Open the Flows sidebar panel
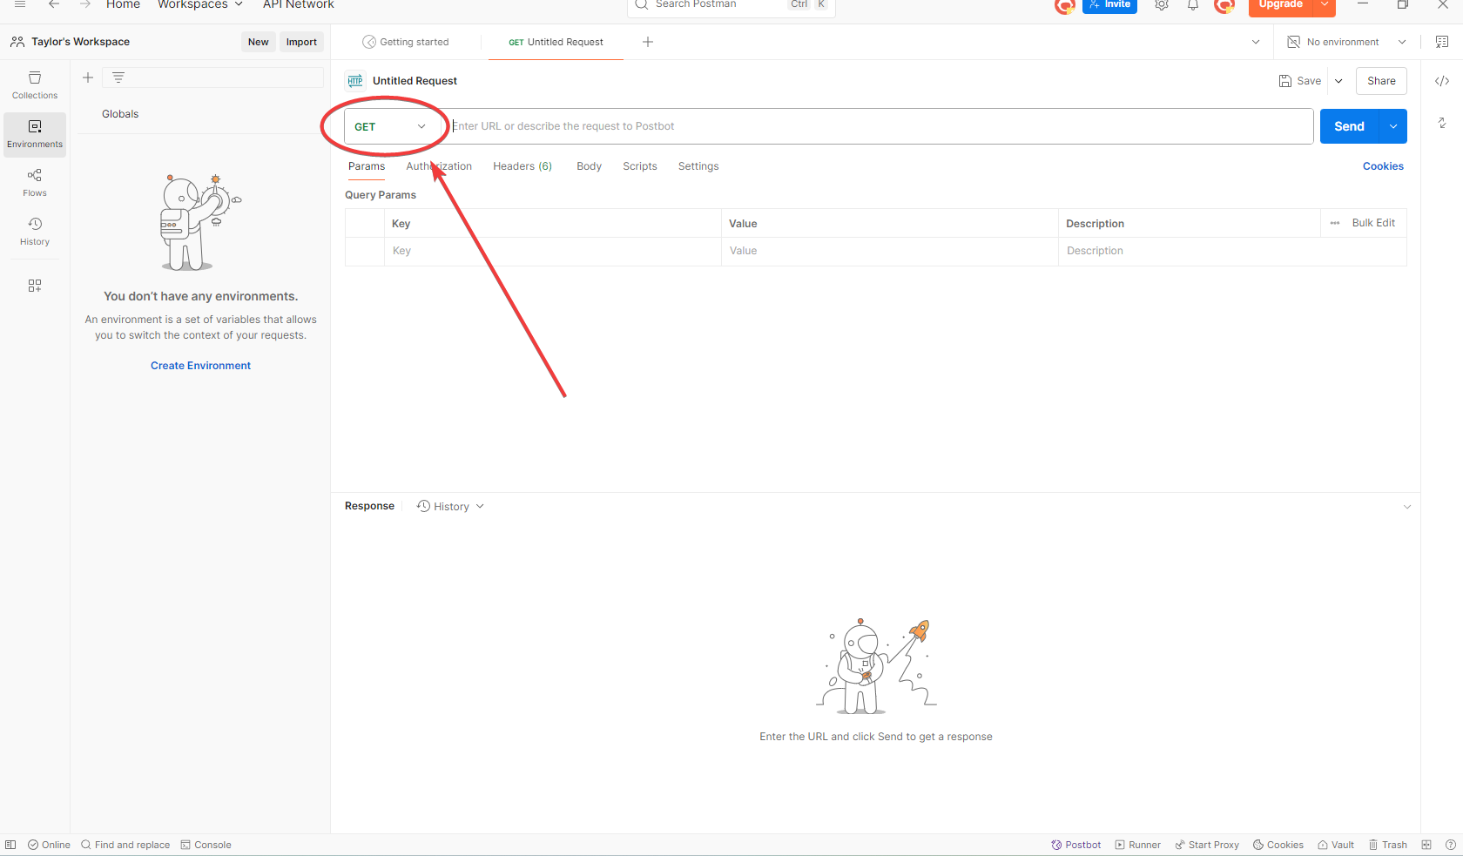 35,183
